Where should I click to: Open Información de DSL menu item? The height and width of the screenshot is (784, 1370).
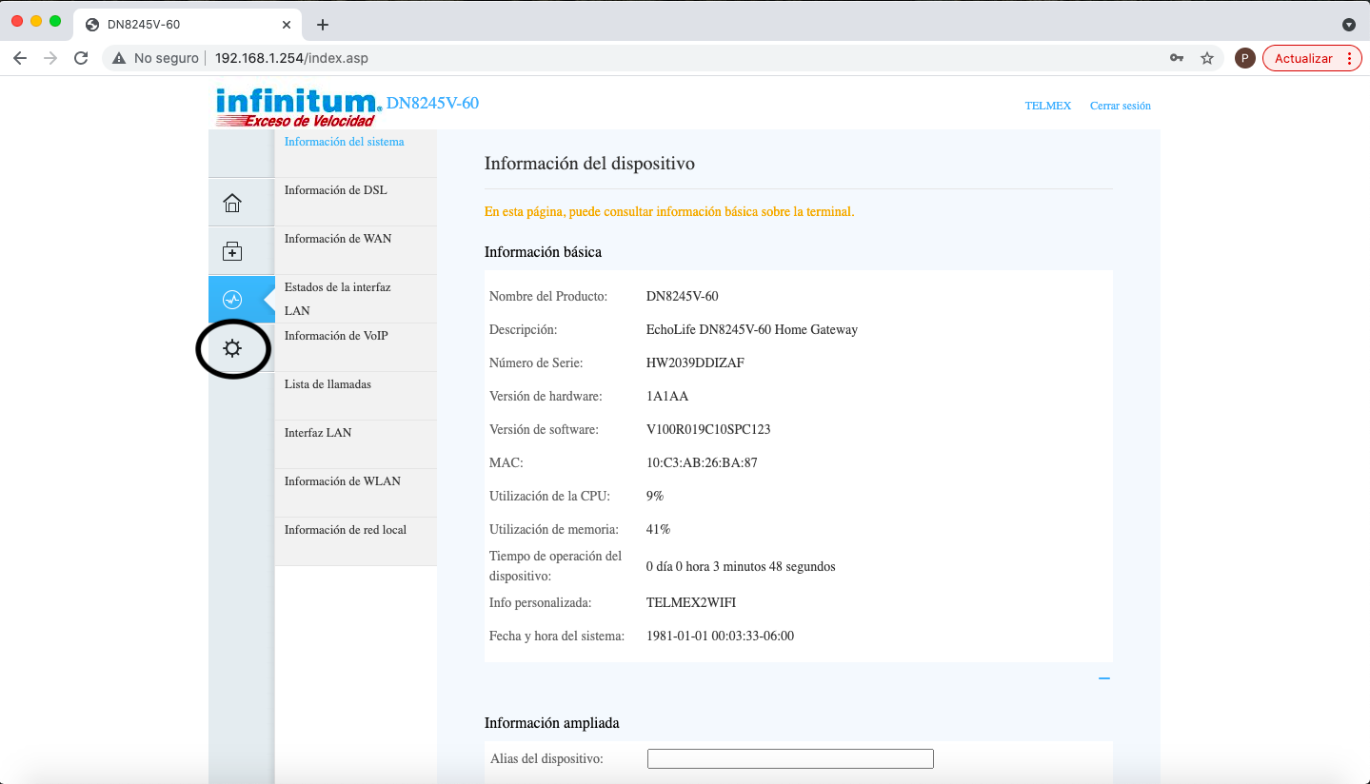[x=335, y=190]
